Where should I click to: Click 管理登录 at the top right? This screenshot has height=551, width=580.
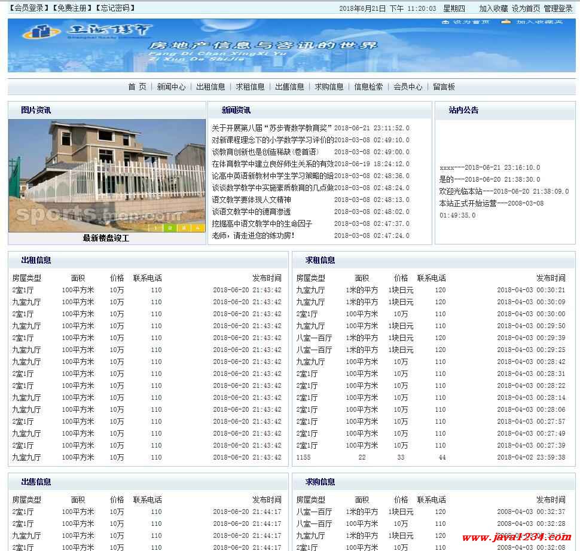(x=558, y=8)
